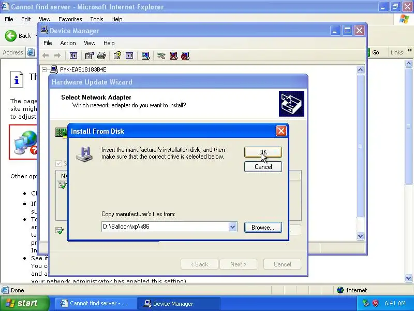Viewport: 414px width, 311px height.
Task: Click Safely Remove Hardware tray icon
Action: pos(366,303)
